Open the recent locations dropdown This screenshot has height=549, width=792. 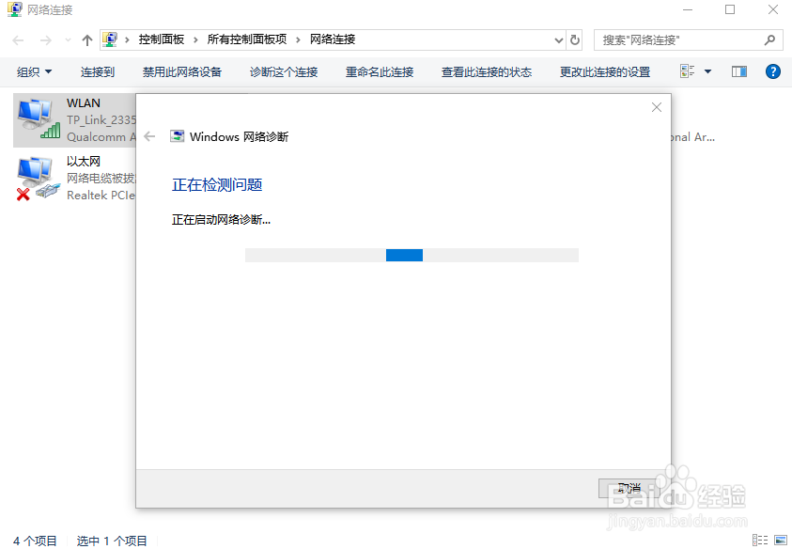66,39
